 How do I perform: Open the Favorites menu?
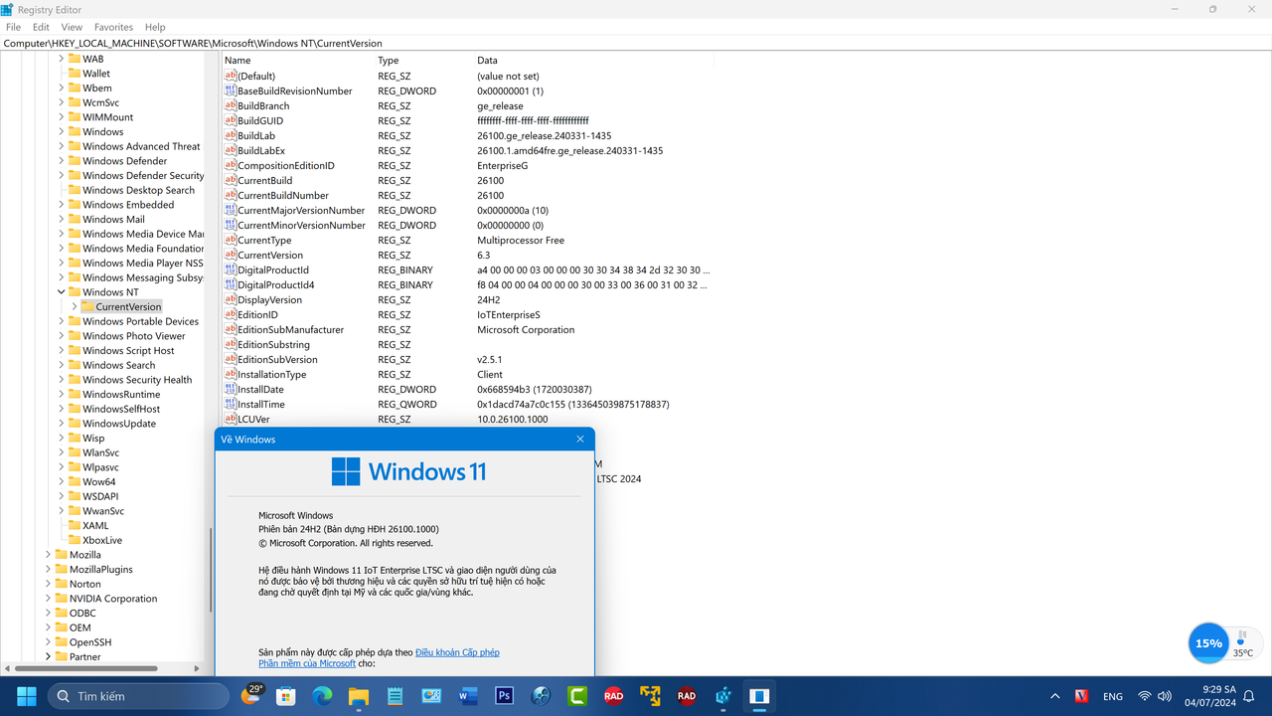coord(113,27)
